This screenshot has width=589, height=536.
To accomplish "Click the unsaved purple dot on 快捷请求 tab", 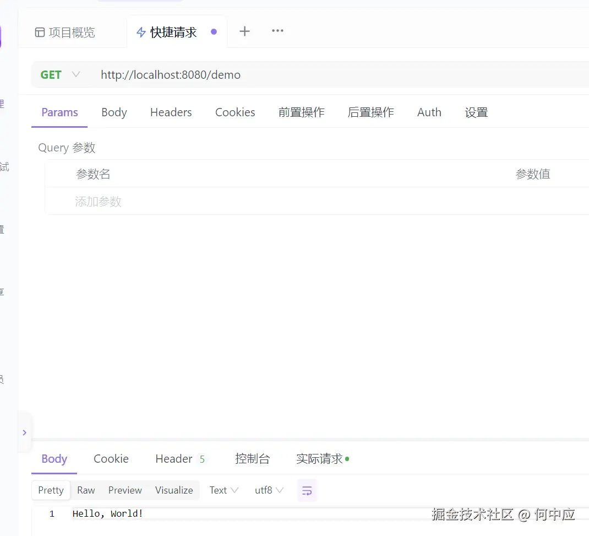I will pos(214,31).
